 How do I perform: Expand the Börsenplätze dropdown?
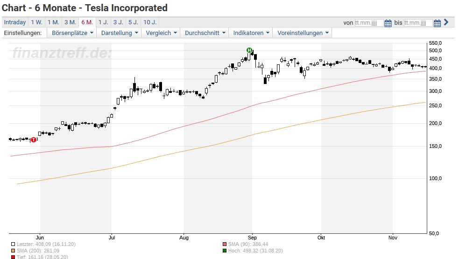click(72, 33)
